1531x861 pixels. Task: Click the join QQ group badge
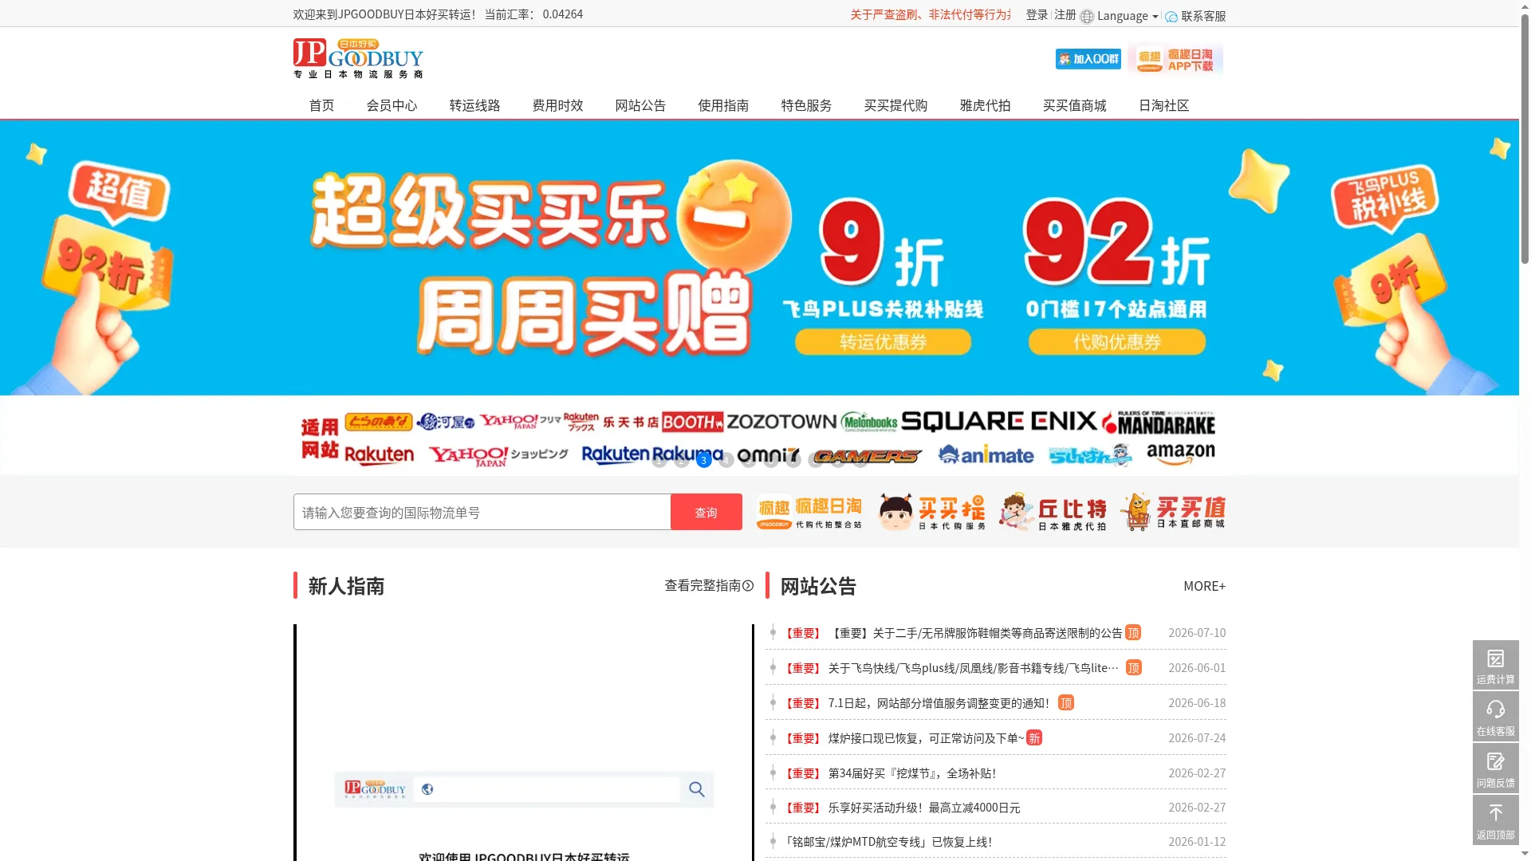(1088, 59)
